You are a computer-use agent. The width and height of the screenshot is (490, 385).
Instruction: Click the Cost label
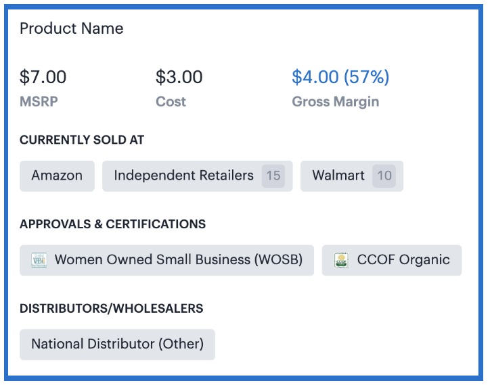click(x=171, y=102)
